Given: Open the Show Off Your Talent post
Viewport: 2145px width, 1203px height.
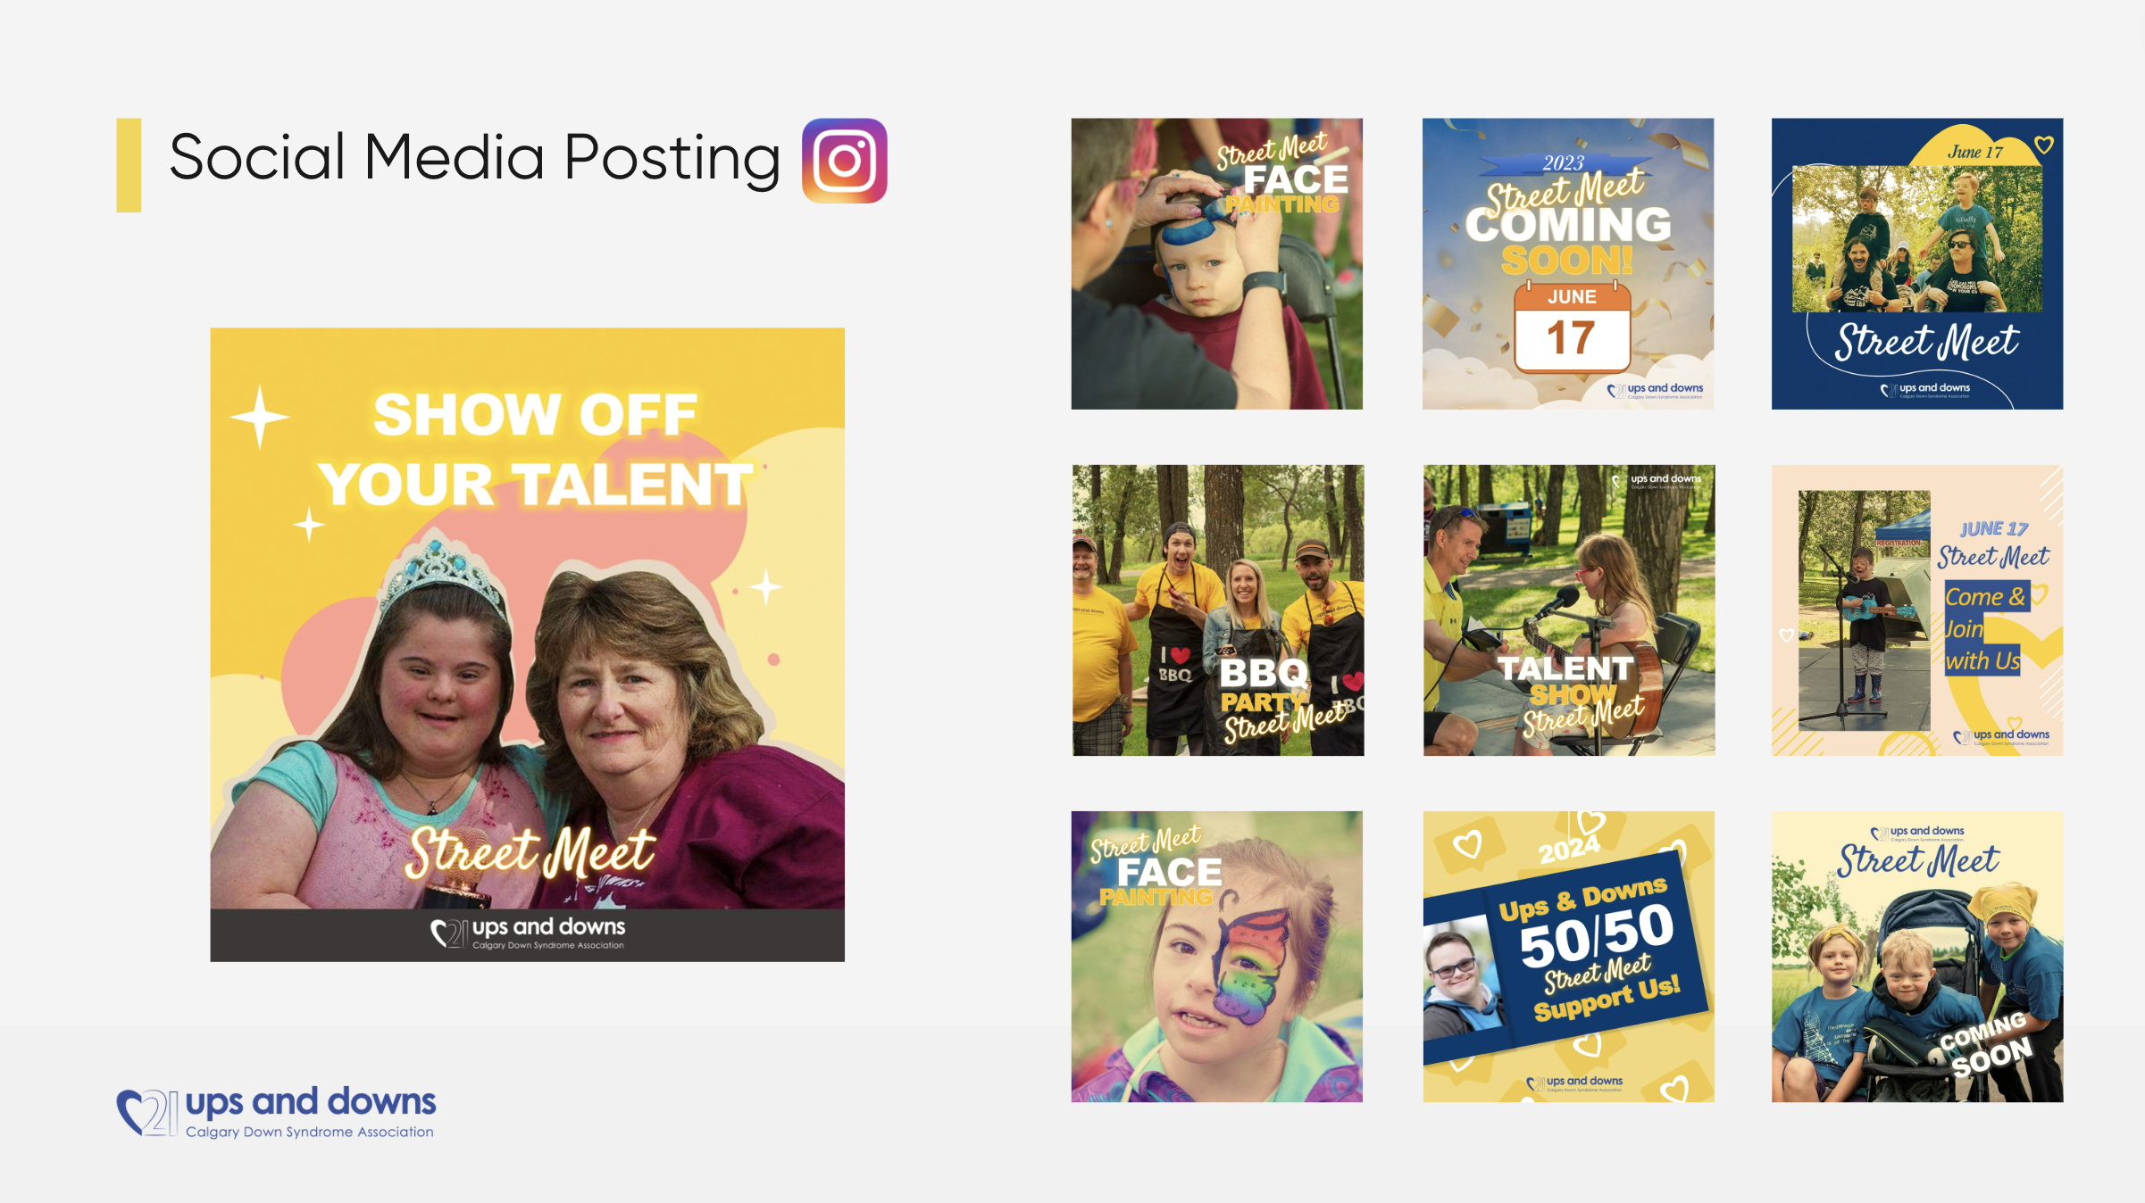Looking at the screenshot, I should (527, 644).
